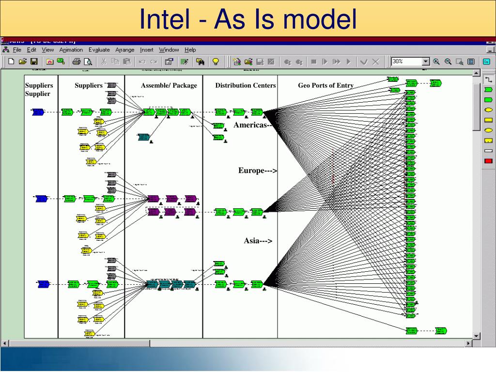Image resolution: width=496 pixels, height=372 pixels.
Task: Click the yellow lightbulb toolbar icon
Action: (x=216, y=62)
